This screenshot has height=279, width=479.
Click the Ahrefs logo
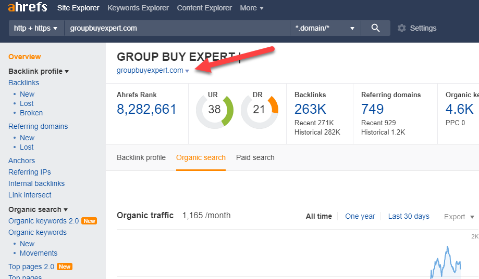(x=28, y=8)
